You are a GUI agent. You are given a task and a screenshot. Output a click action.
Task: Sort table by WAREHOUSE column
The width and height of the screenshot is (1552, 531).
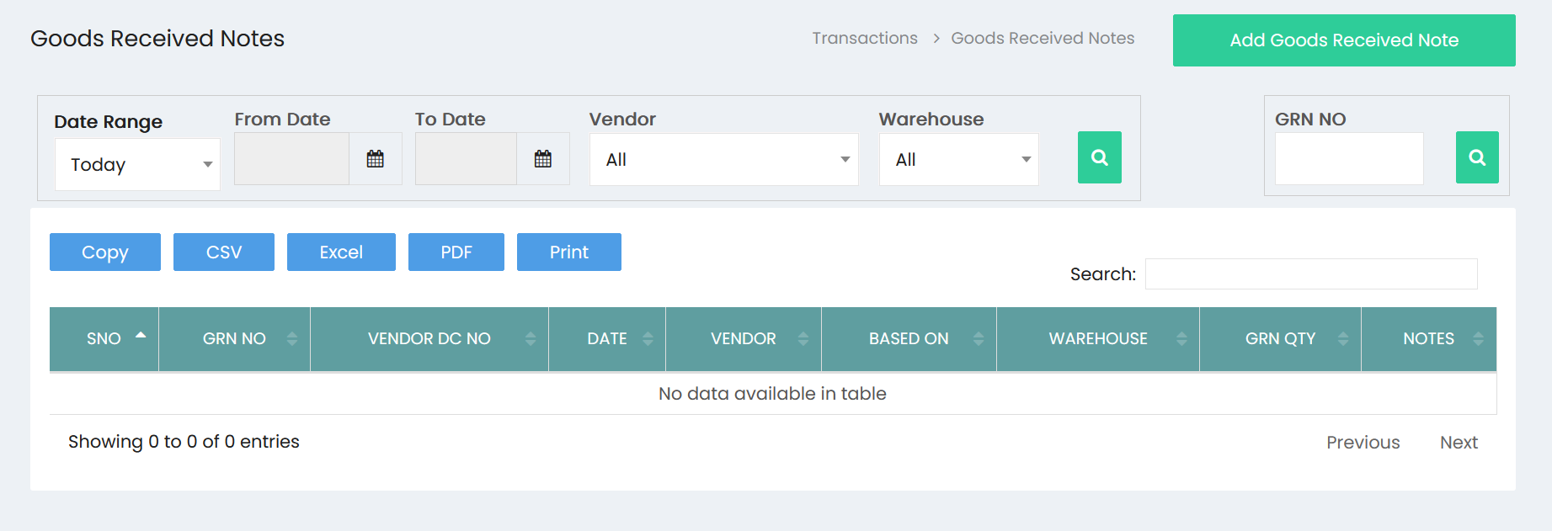click(1098, 338)
